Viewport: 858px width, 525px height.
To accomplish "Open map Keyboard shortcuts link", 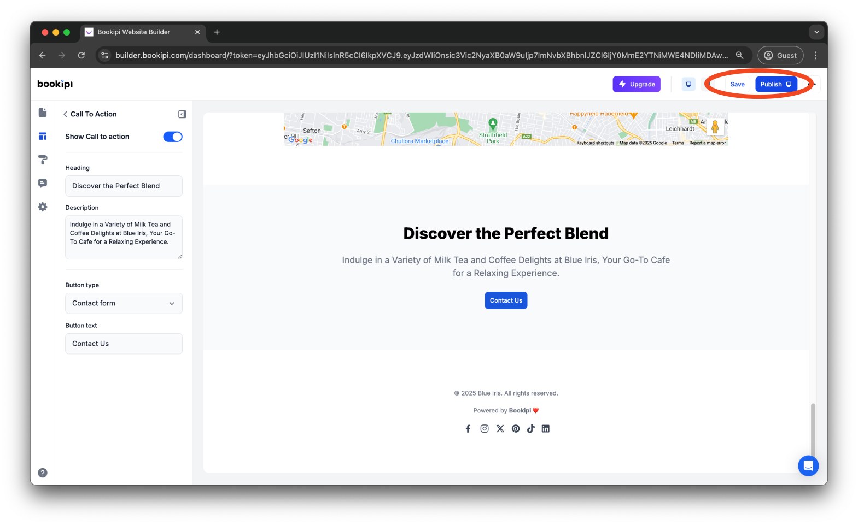I will coord(596,143).
